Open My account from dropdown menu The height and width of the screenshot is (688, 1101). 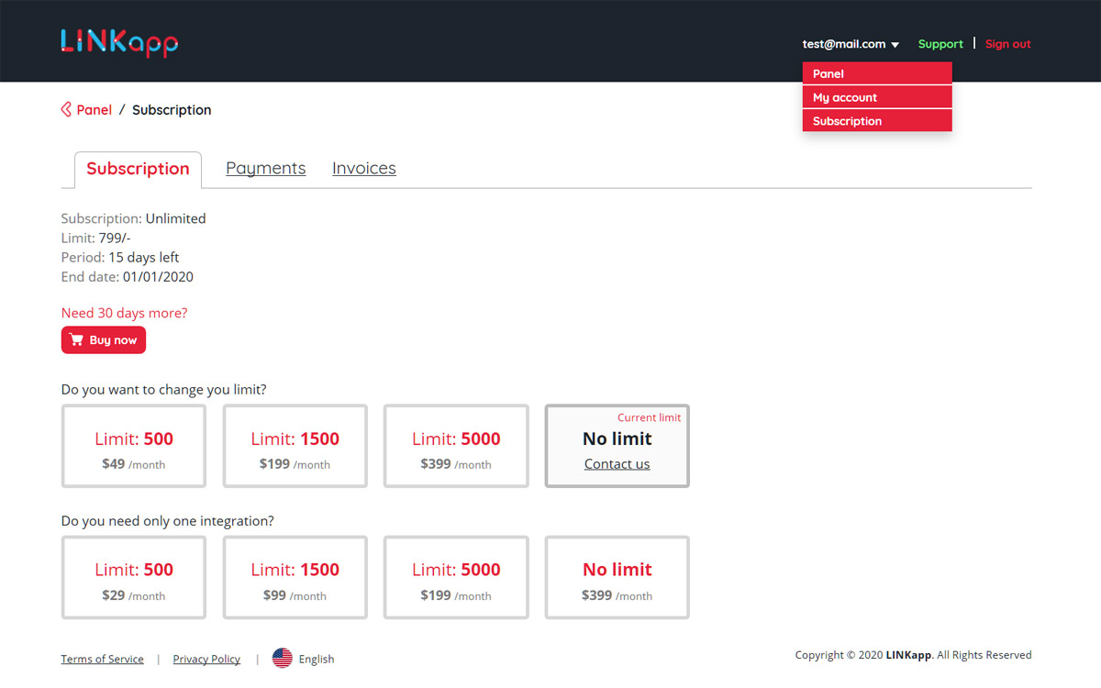tap(877, 97)
